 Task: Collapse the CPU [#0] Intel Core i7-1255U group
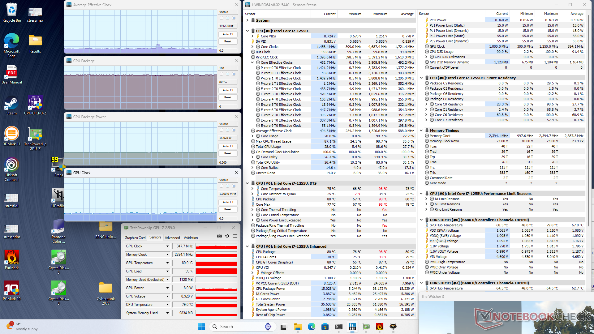point(247,31)
